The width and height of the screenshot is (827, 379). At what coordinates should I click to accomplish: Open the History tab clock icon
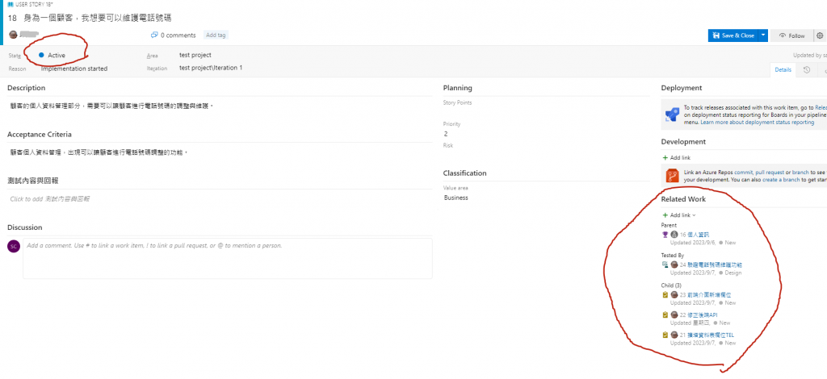(806, 70)
